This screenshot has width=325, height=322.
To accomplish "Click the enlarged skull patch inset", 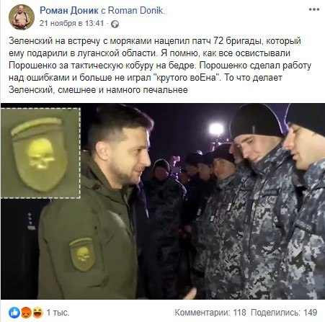I will (40, 153).
